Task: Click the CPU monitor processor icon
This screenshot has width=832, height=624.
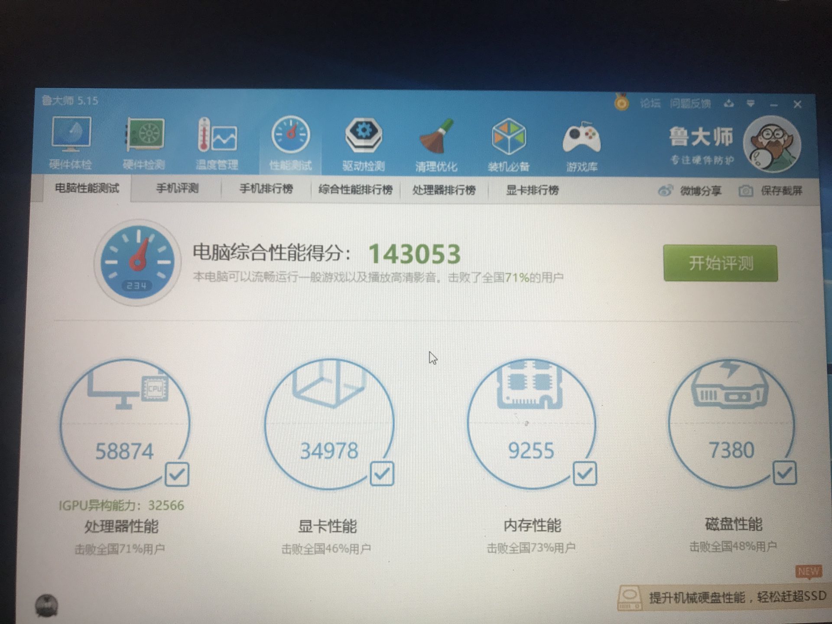Action: coord(128,390)
